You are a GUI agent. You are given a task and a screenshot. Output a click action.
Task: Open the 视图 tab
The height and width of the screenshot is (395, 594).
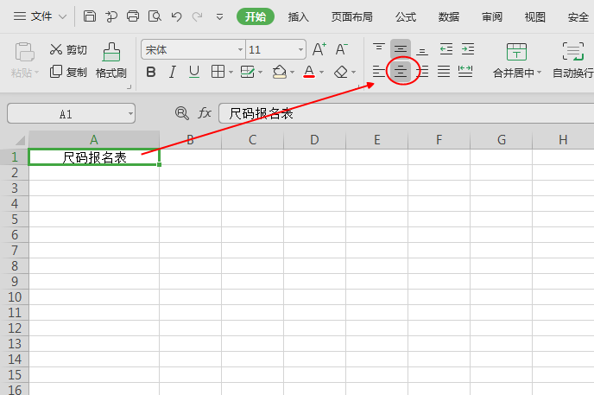(534, 17)
